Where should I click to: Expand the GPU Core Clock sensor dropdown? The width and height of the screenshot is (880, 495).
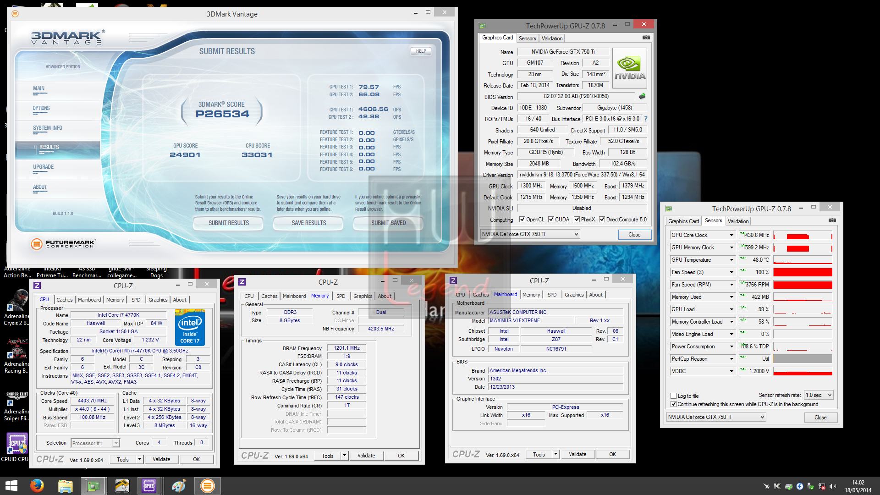point(731,235)
